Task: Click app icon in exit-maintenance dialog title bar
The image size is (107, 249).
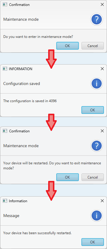Action: (5, 131)
